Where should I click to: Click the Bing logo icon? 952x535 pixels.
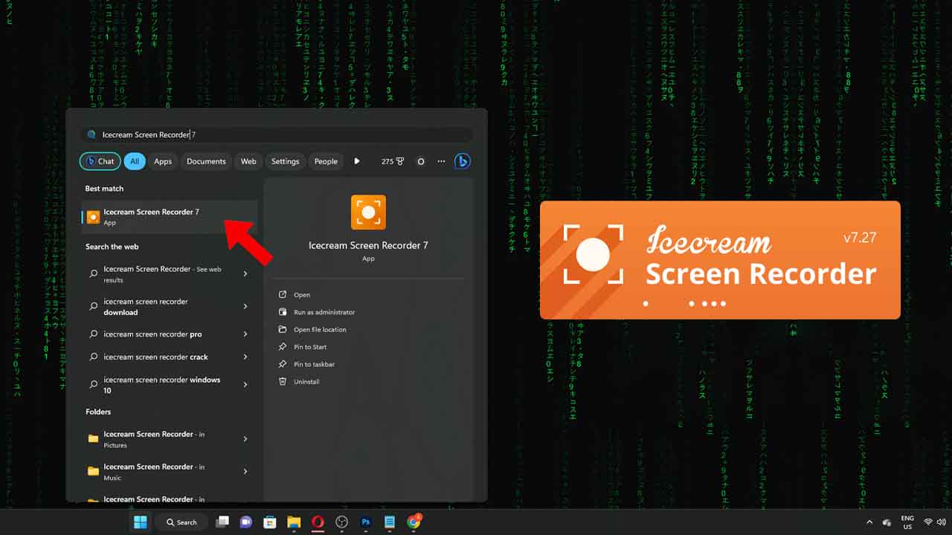462,160
